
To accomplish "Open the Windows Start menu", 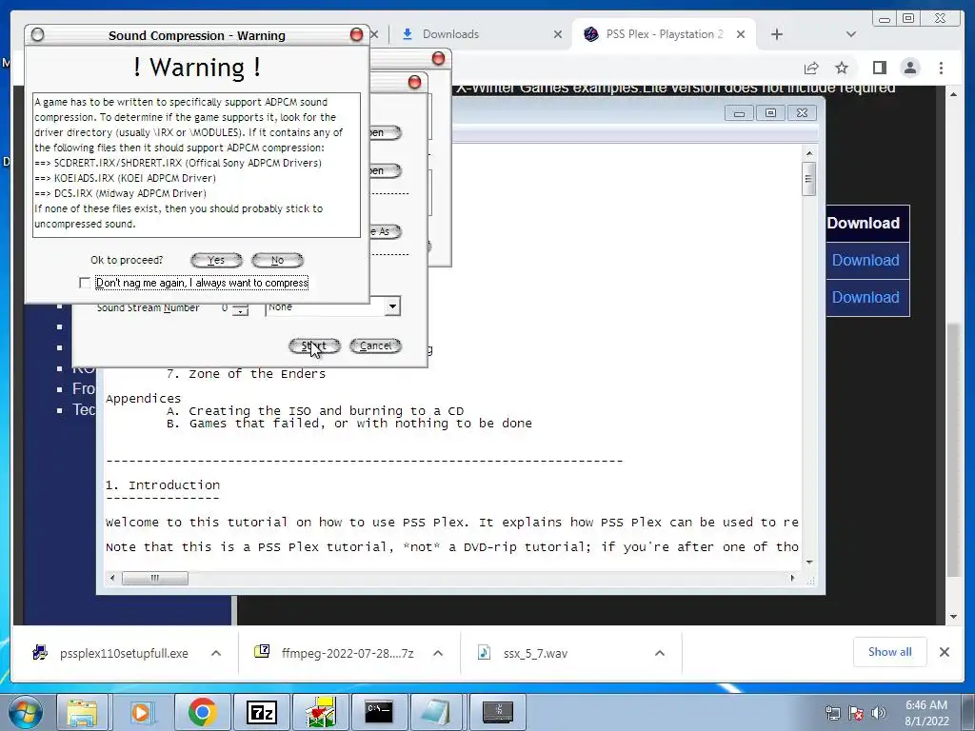I will (x=26, y=712).
